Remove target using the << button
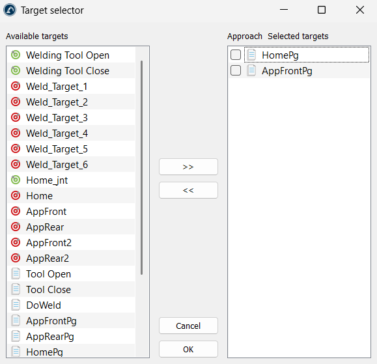The image size is (377, 364). (188, 190)
